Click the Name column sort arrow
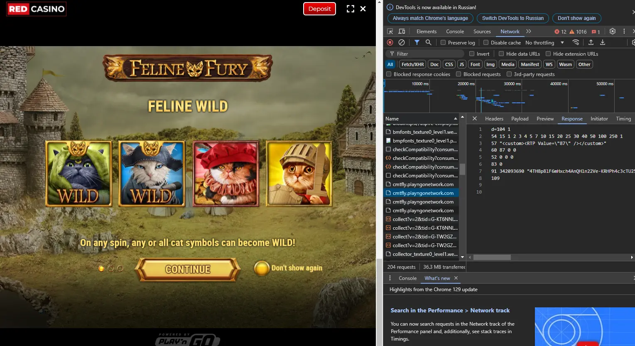 click(456, 118)
